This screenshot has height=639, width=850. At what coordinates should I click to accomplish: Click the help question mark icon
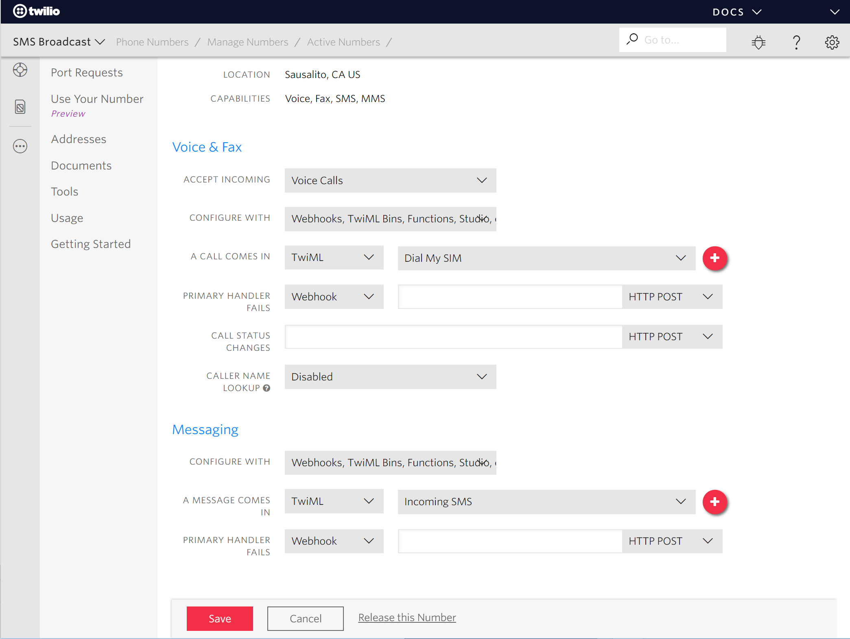pyautogui.click(x=796, y=42)
